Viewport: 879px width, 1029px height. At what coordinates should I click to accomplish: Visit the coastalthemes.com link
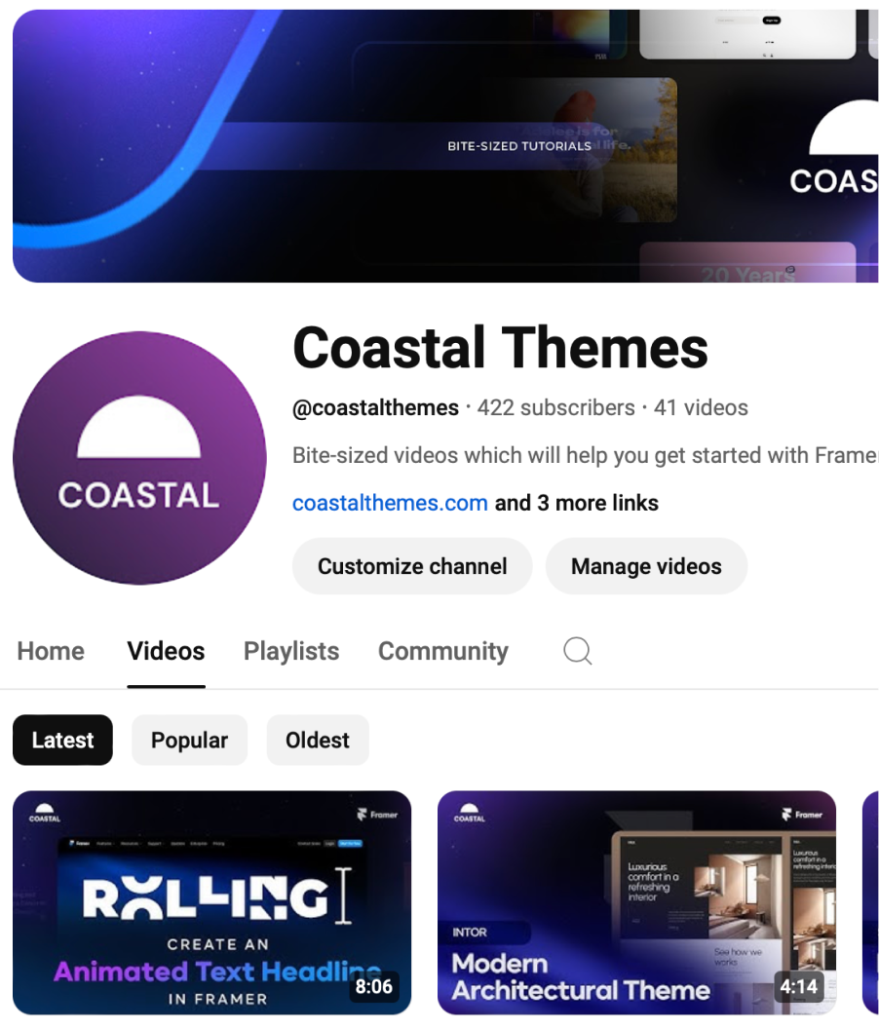pos(390,503)
